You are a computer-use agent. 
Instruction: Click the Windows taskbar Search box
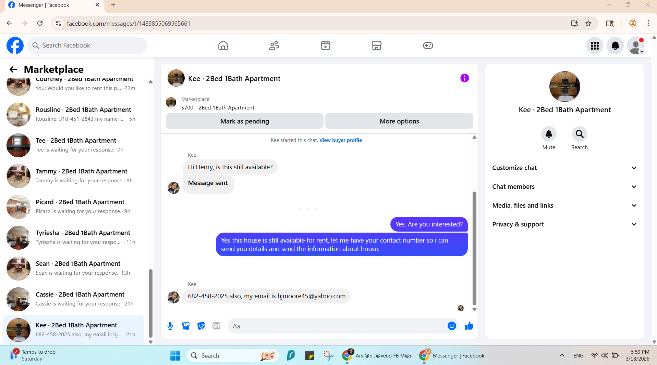tap(233, 356)
